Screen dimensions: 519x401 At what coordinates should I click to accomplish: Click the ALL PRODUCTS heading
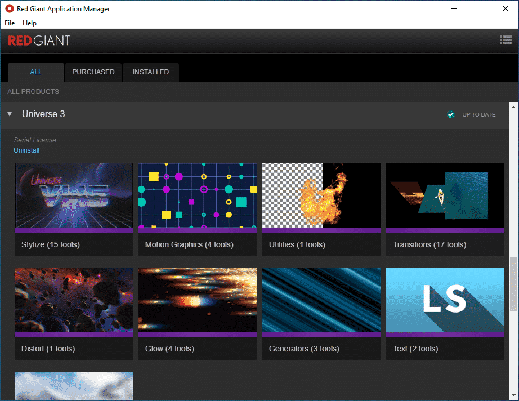tap(33, 92)
